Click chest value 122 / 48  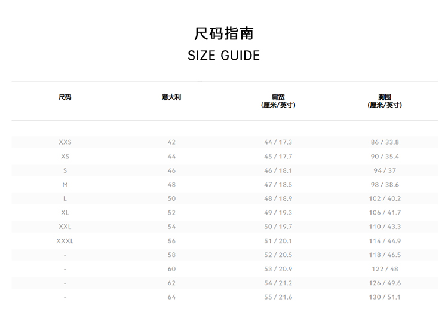(x=385, y=269)
